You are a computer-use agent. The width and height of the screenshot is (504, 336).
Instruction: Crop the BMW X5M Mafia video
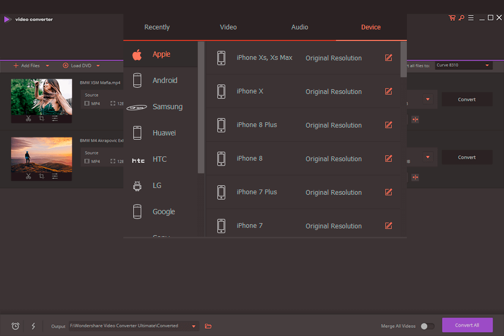[x=41, y=119]
